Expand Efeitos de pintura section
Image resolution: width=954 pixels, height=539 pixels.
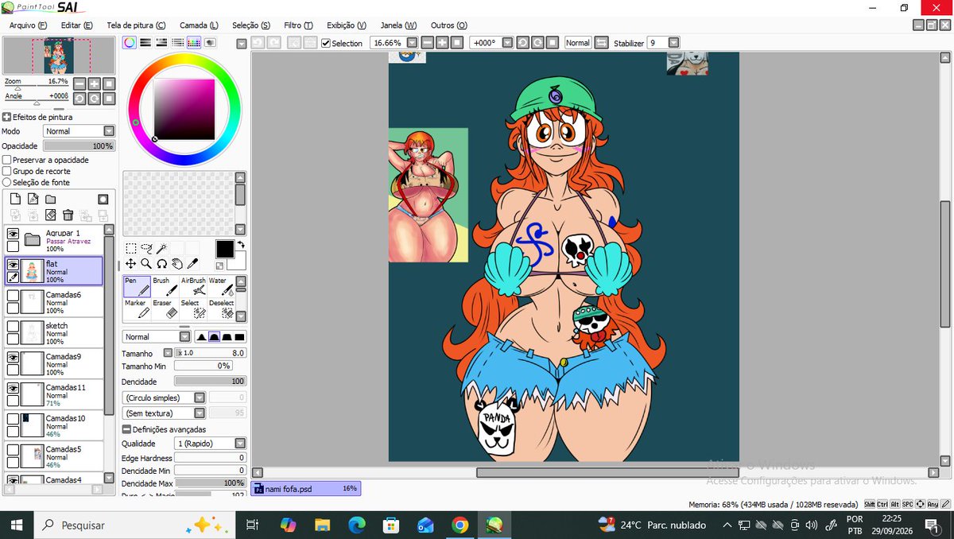(7, 117)
